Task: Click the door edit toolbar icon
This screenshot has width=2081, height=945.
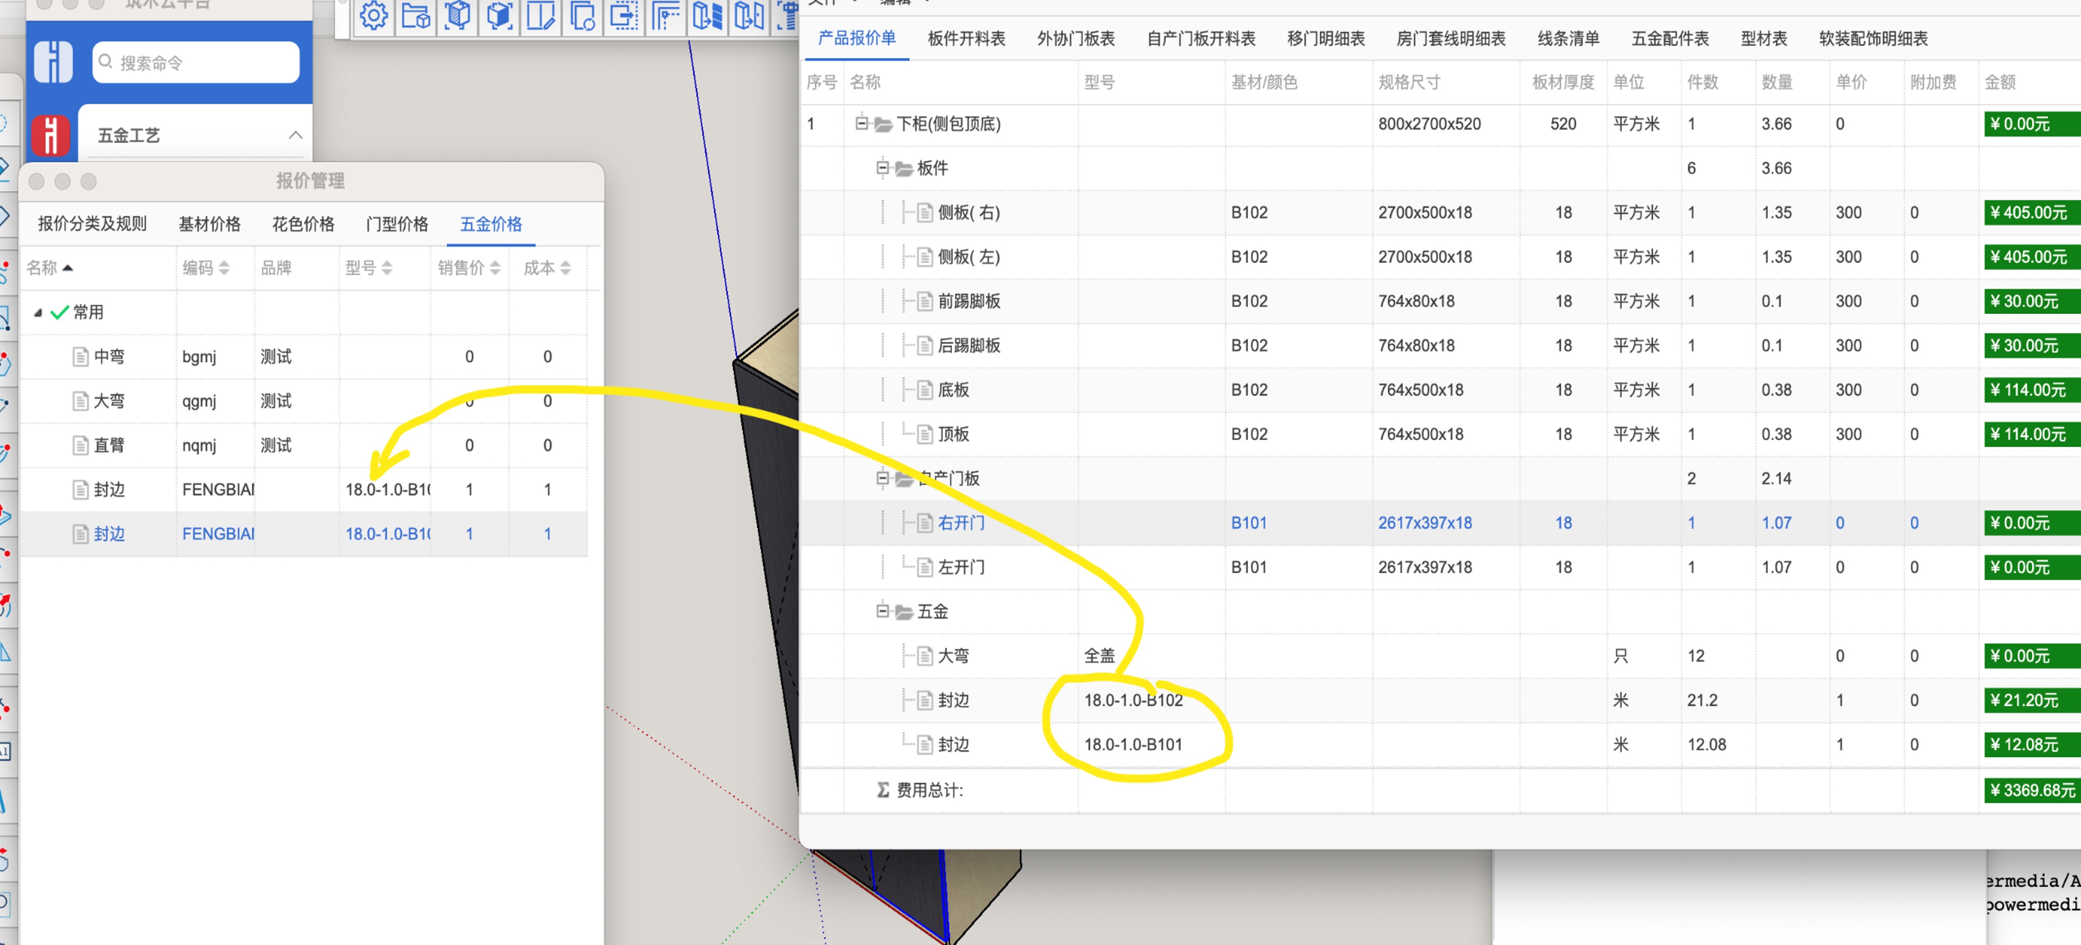Action: pyautogui.click(x=541, y=16)
